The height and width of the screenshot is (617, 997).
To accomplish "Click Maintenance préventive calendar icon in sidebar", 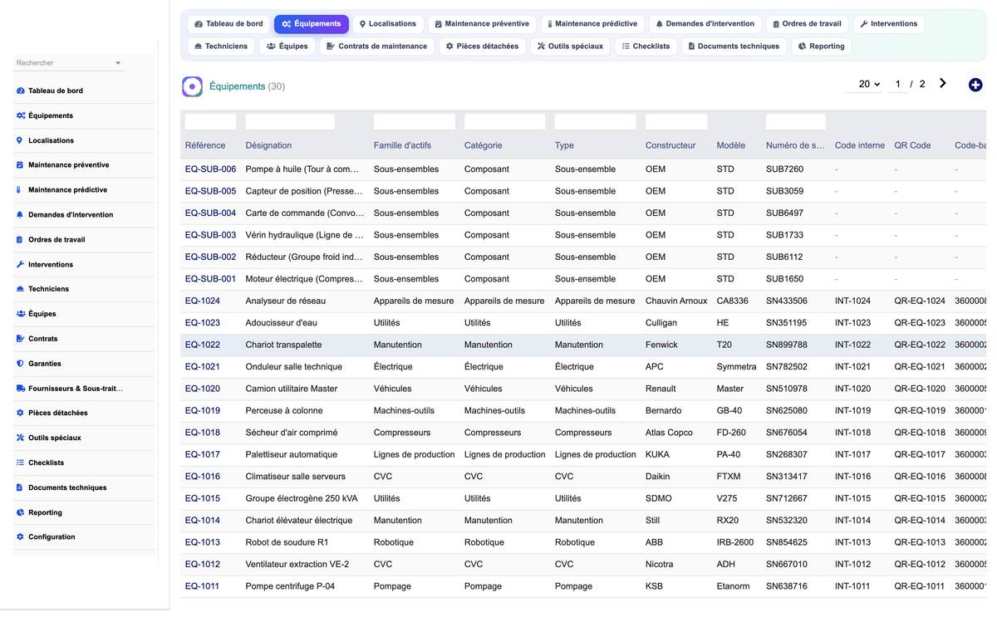I will tap(20, 165).
